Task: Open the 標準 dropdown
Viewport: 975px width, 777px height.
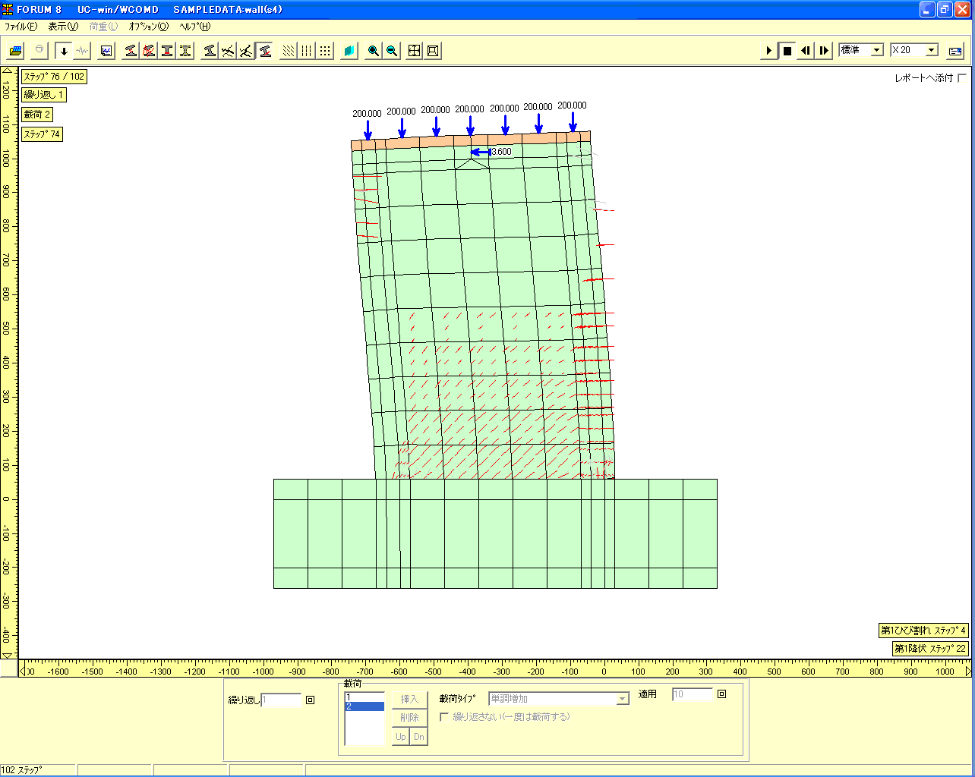Action: tap(877, 50)
